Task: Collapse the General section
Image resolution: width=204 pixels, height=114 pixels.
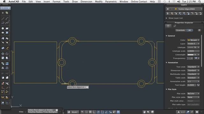Action: coord(166,36)
